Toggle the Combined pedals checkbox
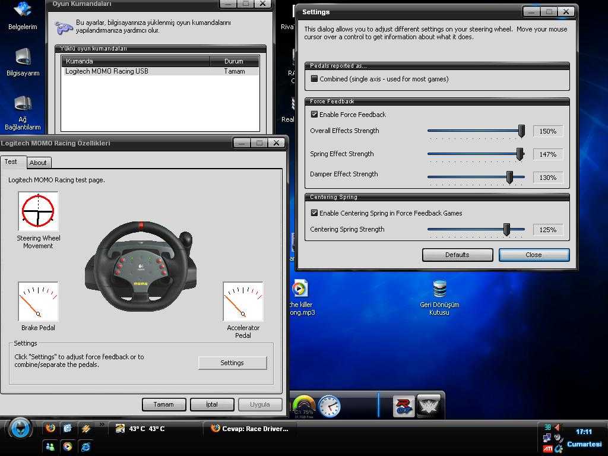This screenshot has width=608, height=456. [x=315, y=79]
